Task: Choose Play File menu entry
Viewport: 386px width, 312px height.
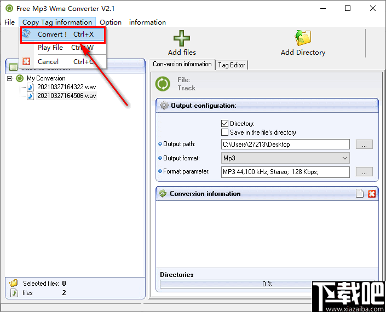Action: [x=63, y=48]
